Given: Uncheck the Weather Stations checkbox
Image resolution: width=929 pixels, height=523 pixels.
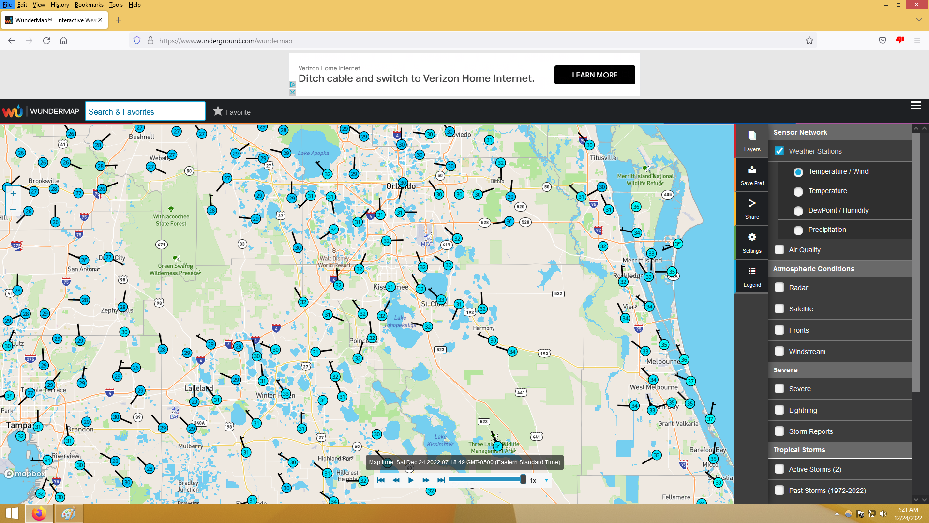Looking at the screenshot, I should [x=779, y=151].
